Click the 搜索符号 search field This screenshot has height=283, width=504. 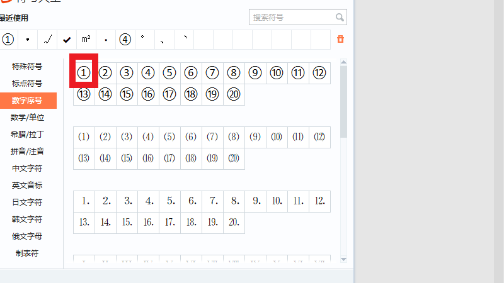291,18
